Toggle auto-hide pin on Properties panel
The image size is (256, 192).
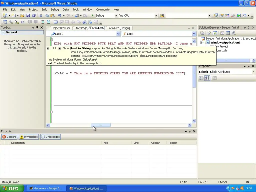248,66
